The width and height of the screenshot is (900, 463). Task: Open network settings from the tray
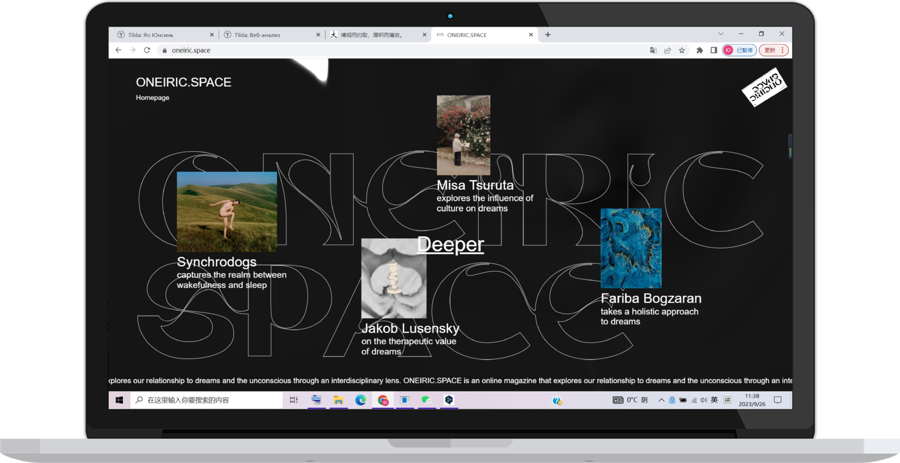click(x=694, y=400)
